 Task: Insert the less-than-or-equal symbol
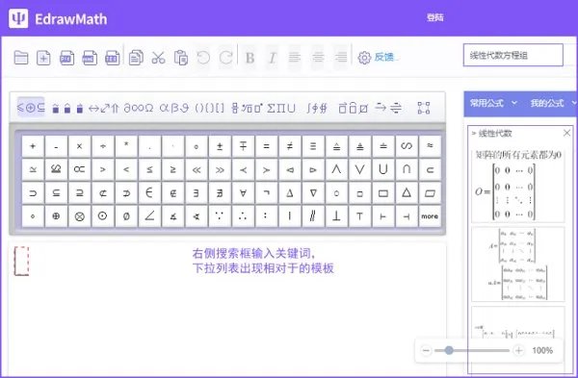[149, 169]
